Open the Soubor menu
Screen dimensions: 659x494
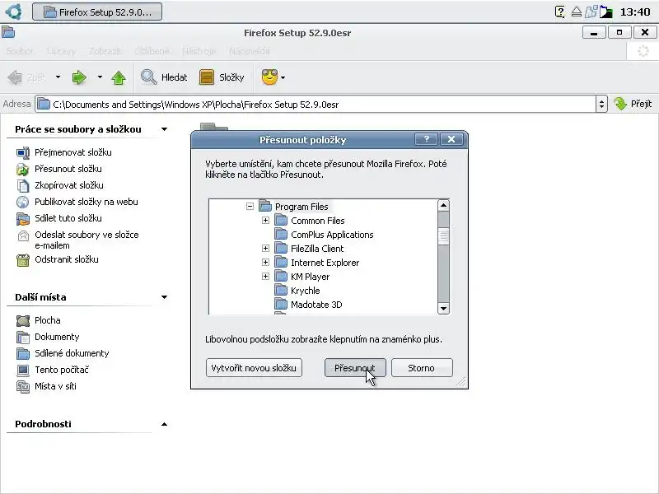coord(19,51)
